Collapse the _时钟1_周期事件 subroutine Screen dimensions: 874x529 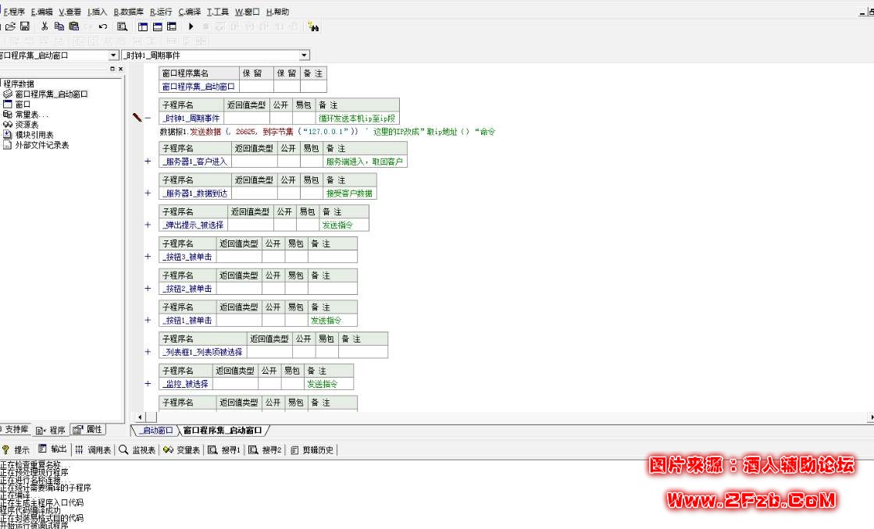148,118
